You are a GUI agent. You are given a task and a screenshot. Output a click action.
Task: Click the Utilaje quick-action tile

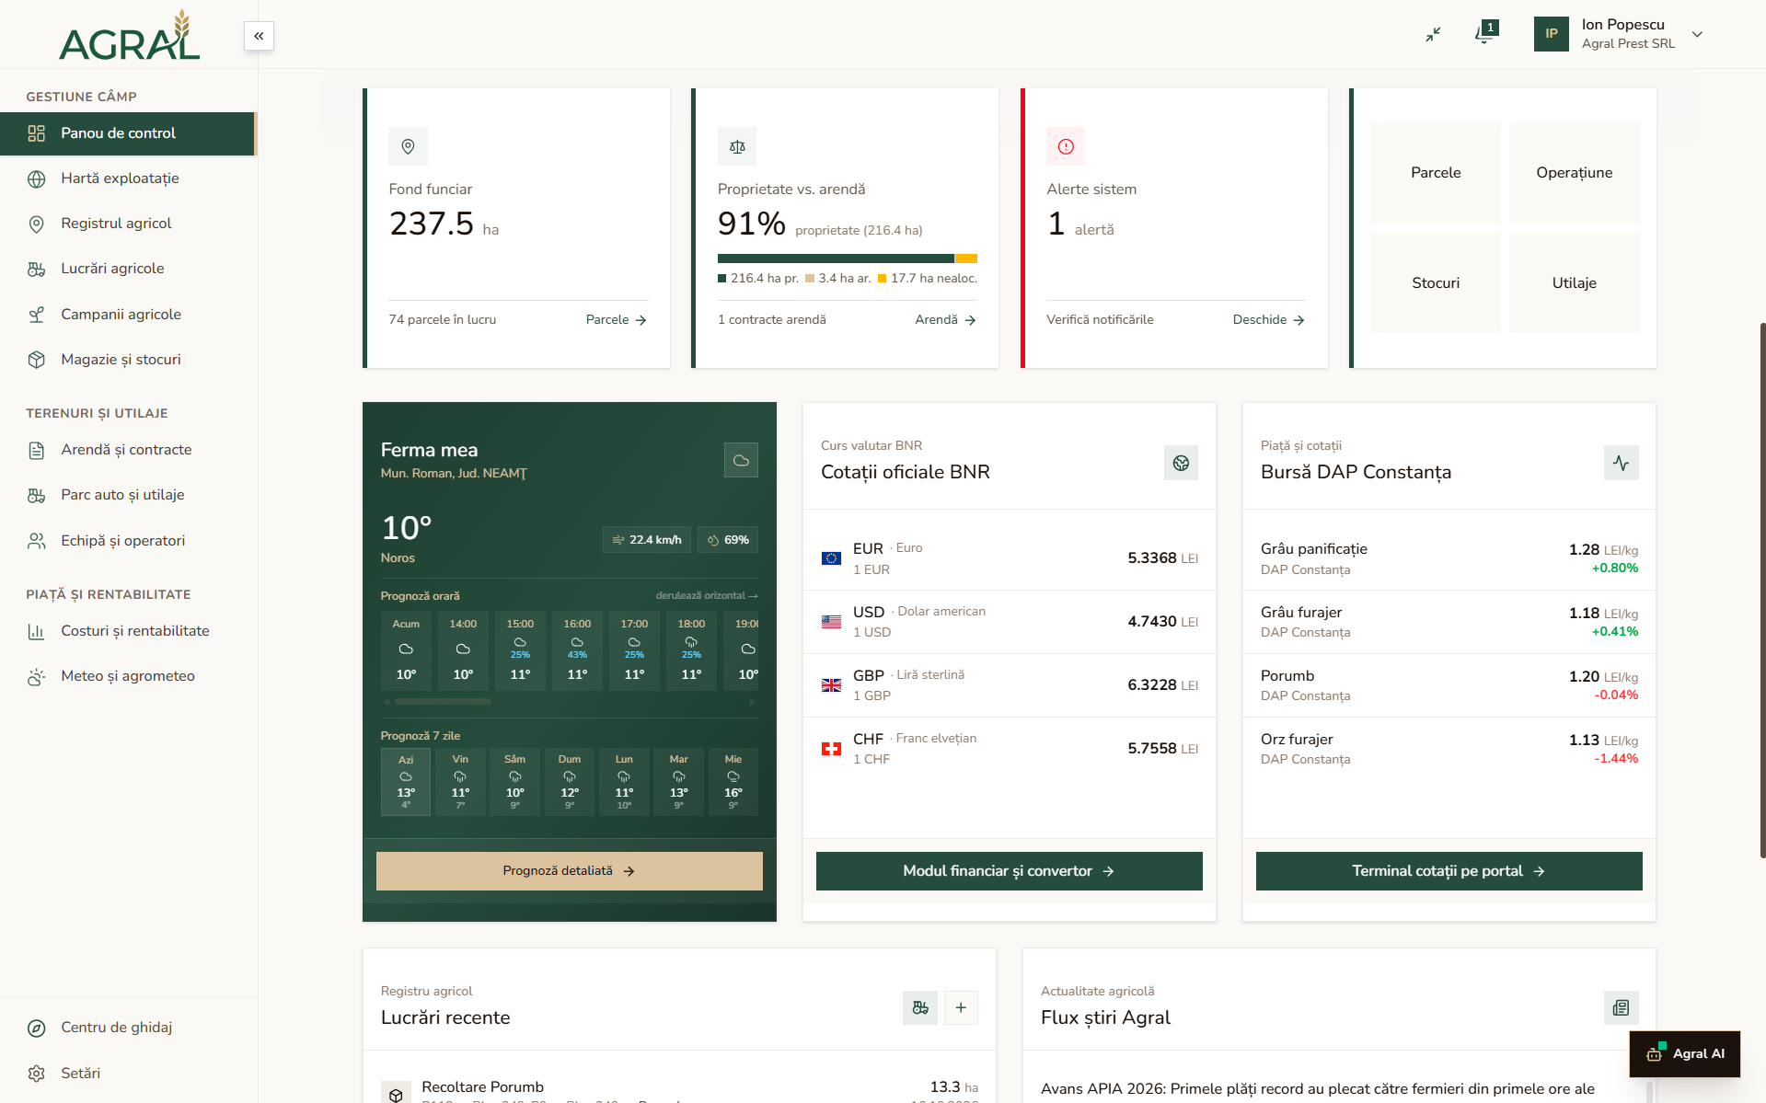coord(1574,283)
